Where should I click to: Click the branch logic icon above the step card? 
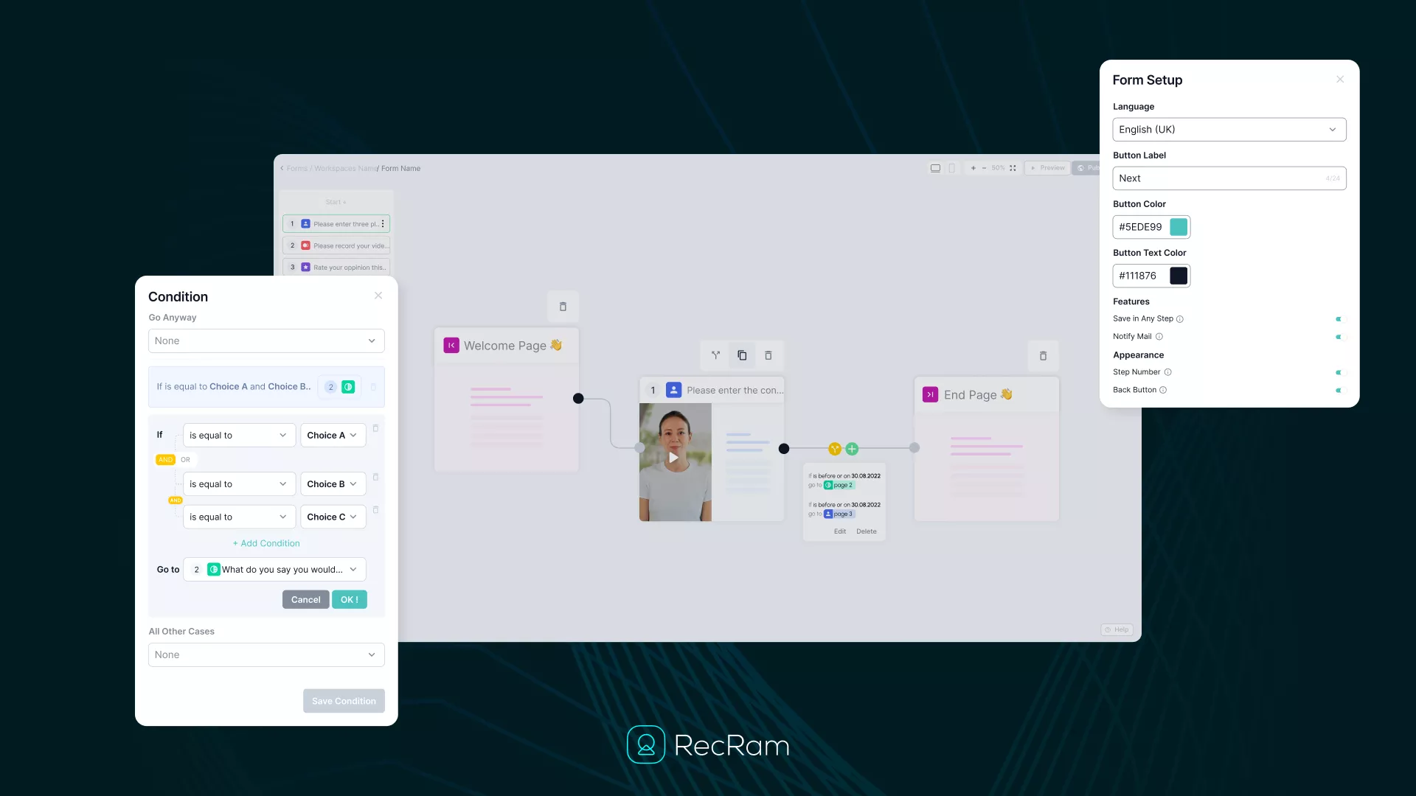tap(715, 355)
